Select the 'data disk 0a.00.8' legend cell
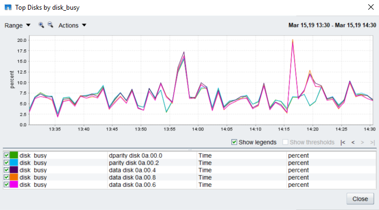 pos(152,177)
